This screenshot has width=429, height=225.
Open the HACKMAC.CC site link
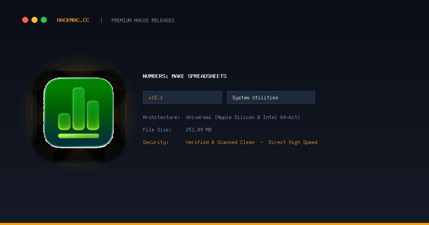(73, 20)
